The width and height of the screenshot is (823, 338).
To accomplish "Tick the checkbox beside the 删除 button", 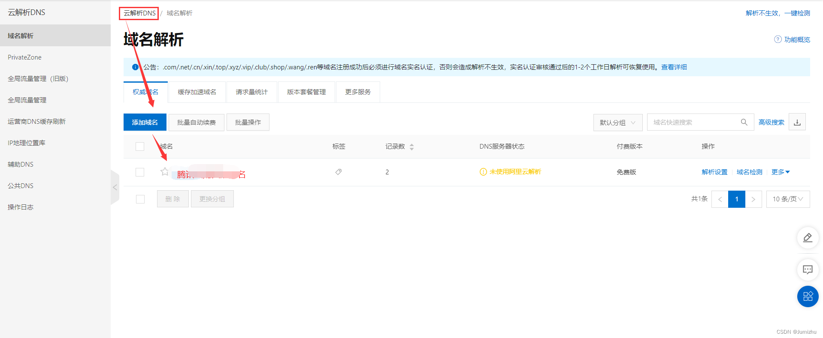I will click(x=140, y=199).
